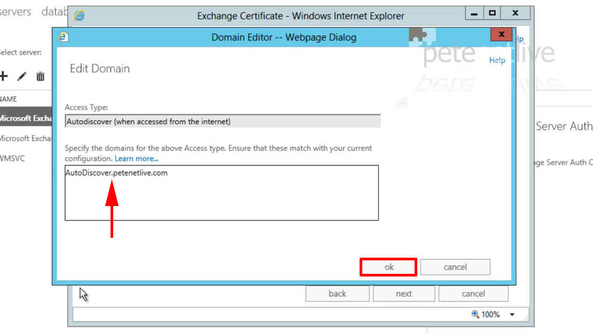Viewport: 593px width, 333px height.
Task: Open the Learn more link
Action: click(136, 159)
